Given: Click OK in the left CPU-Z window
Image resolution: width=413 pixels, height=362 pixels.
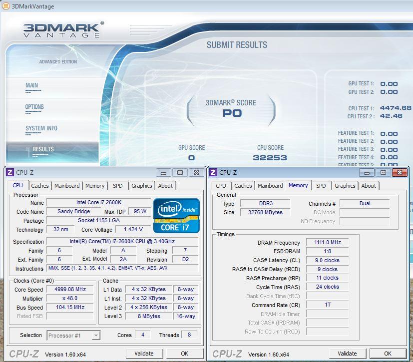Looking at the screenshot, I should pyautogui.click(x=185, y=354).
